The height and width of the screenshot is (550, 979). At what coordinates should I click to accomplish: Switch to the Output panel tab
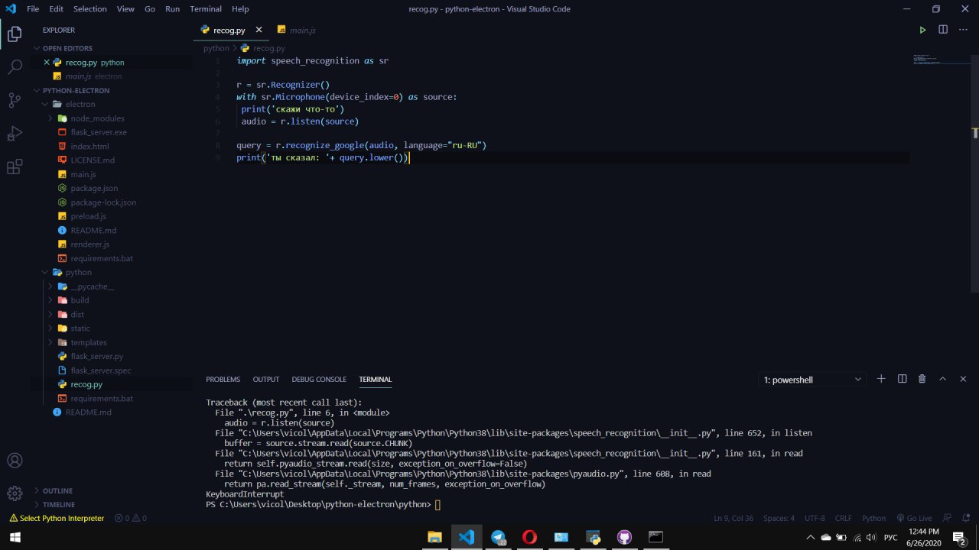[266, 380]
